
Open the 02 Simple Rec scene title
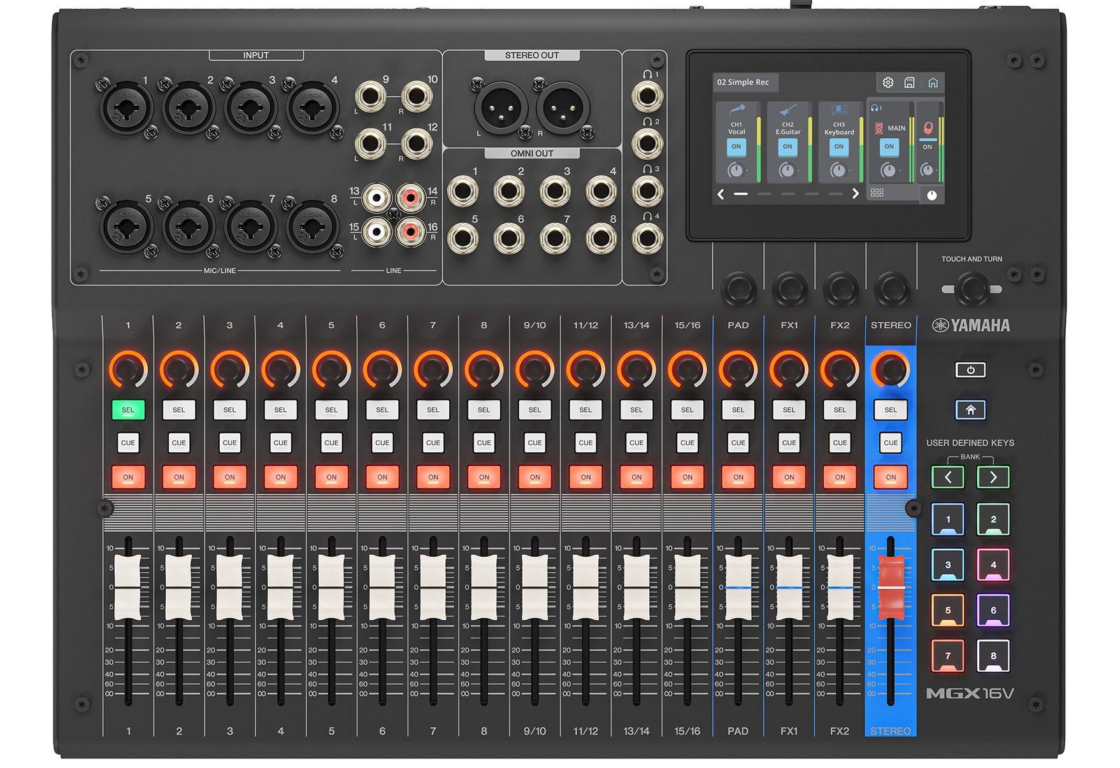pos(744,82)
